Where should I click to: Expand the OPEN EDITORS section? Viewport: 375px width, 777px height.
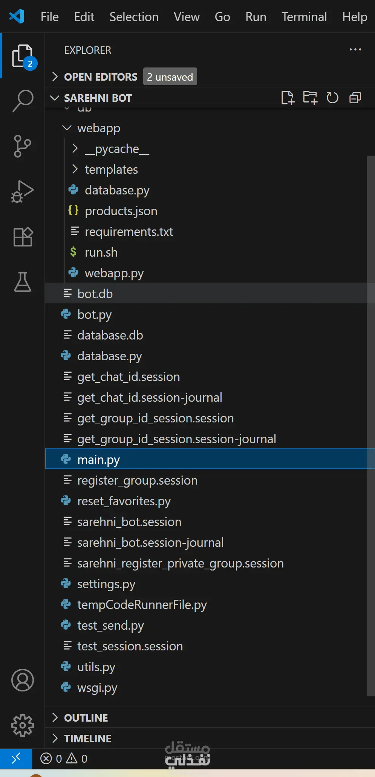(x=101, y=77)
